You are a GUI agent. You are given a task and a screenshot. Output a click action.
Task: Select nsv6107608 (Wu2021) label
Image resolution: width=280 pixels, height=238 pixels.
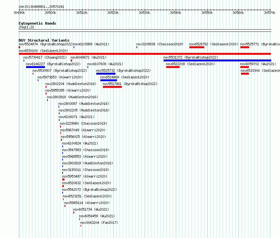(105, 64)
